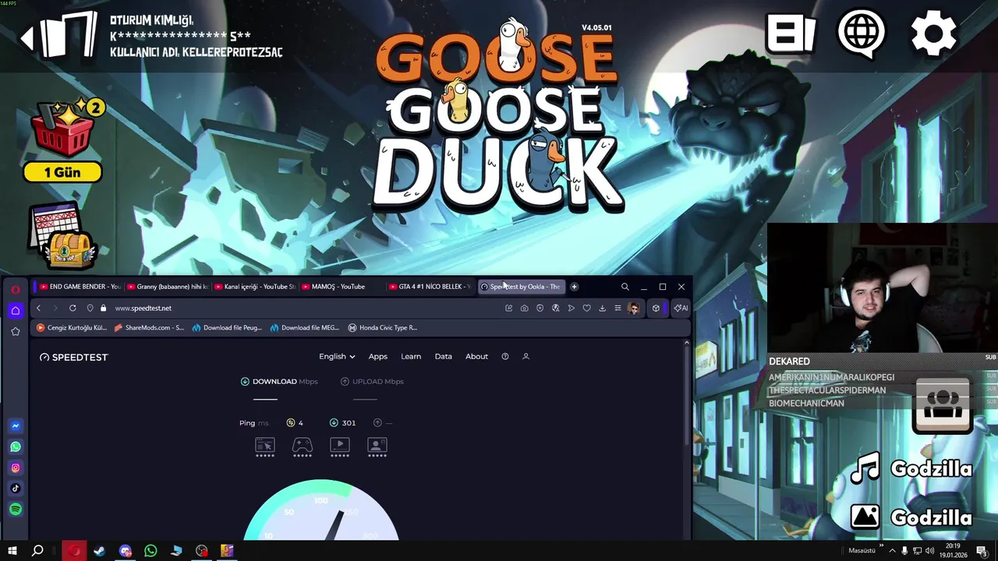Screen dimensions: 998x561
Task: Open a new browser tab with plus
Action: (575, 287)
